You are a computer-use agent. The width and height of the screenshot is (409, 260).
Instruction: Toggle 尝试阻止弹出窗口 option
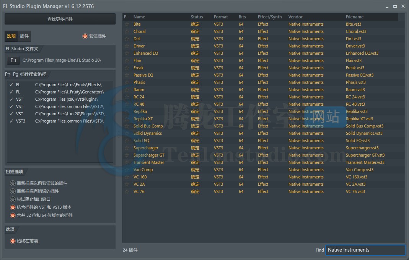[13, 199]
